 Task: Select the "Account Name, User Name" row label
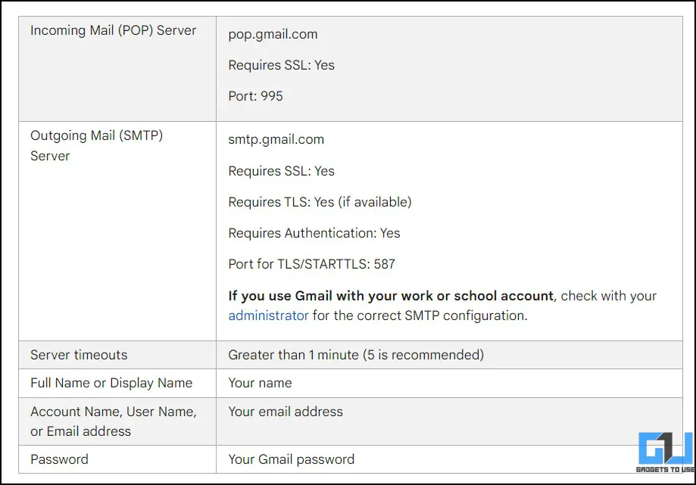pos(114,421)
